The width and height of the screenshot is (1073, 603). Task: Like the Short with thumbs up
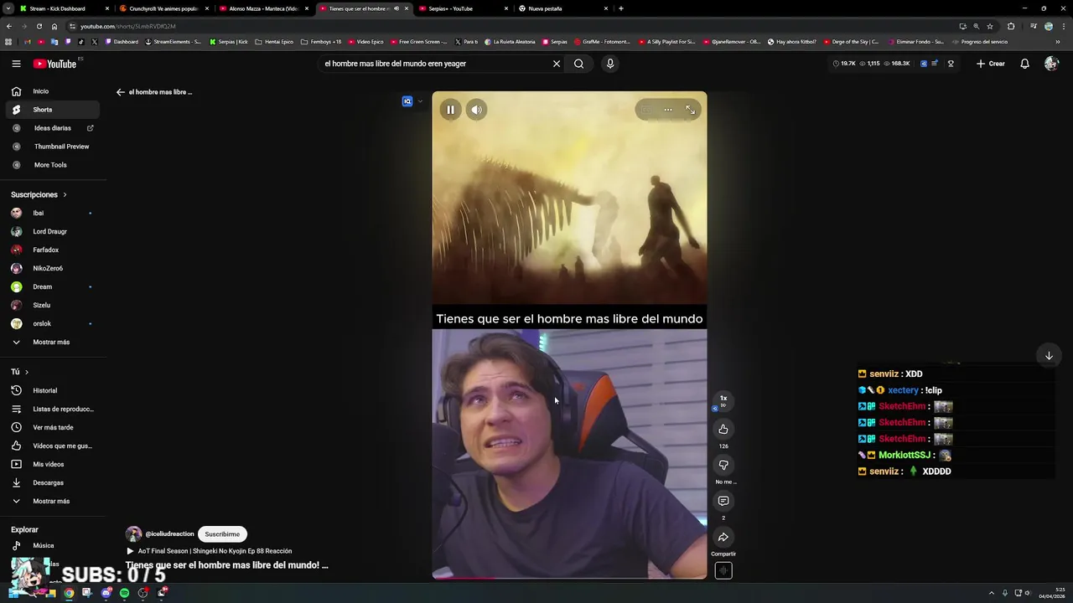(723, 429)
